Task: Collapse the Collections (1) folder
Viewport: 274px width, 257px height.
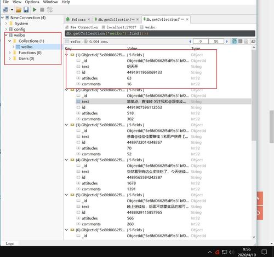Action: pos(10,41)
